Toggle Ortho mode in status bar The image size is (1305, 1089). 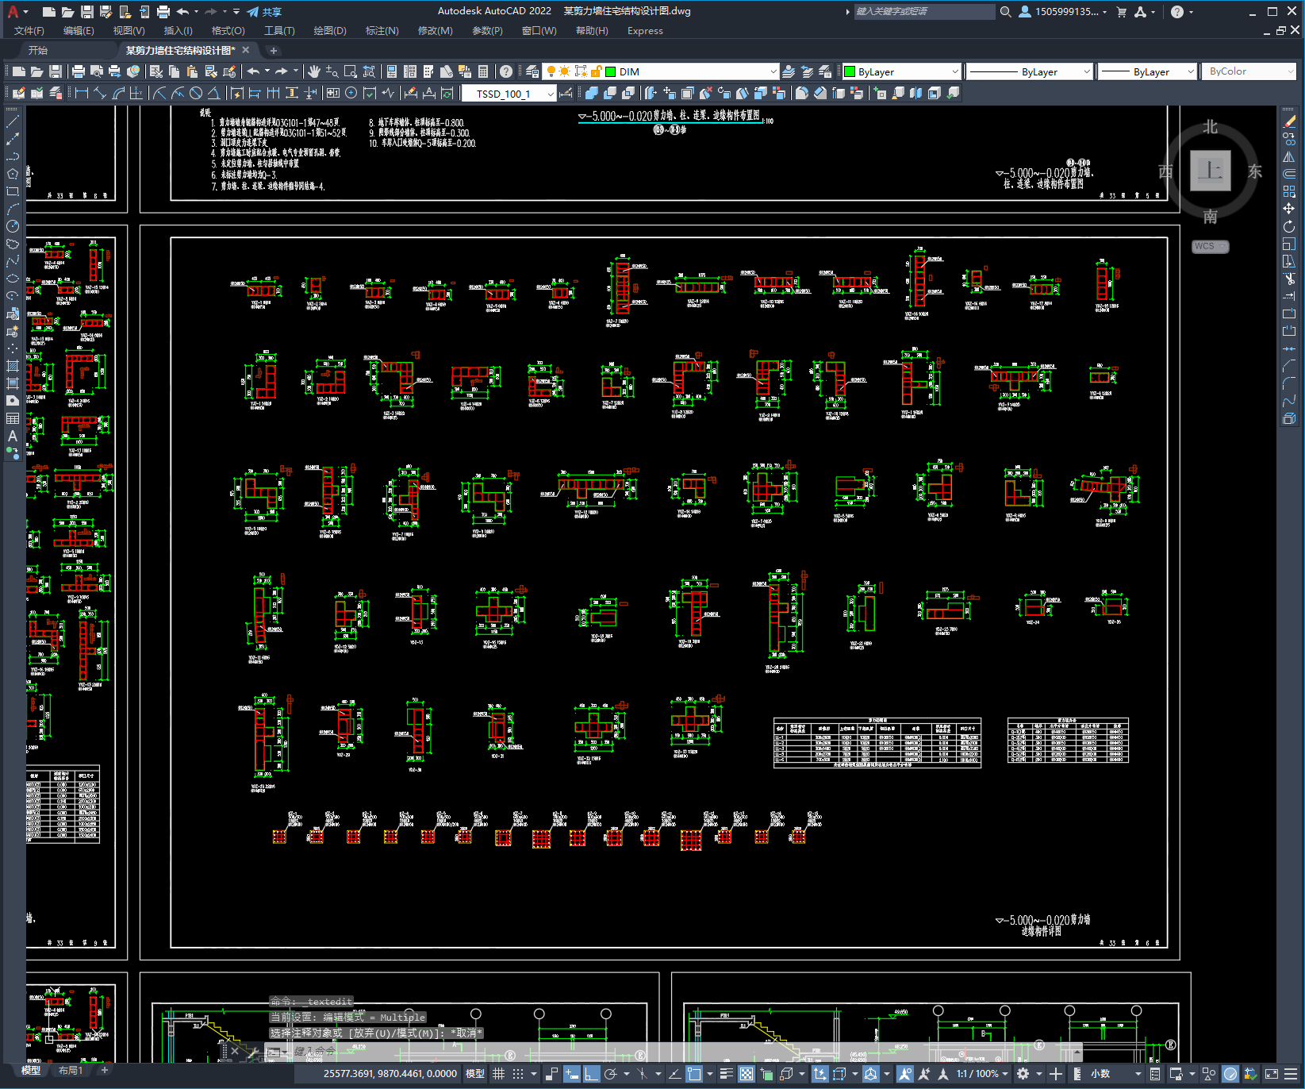[592, 1073]
